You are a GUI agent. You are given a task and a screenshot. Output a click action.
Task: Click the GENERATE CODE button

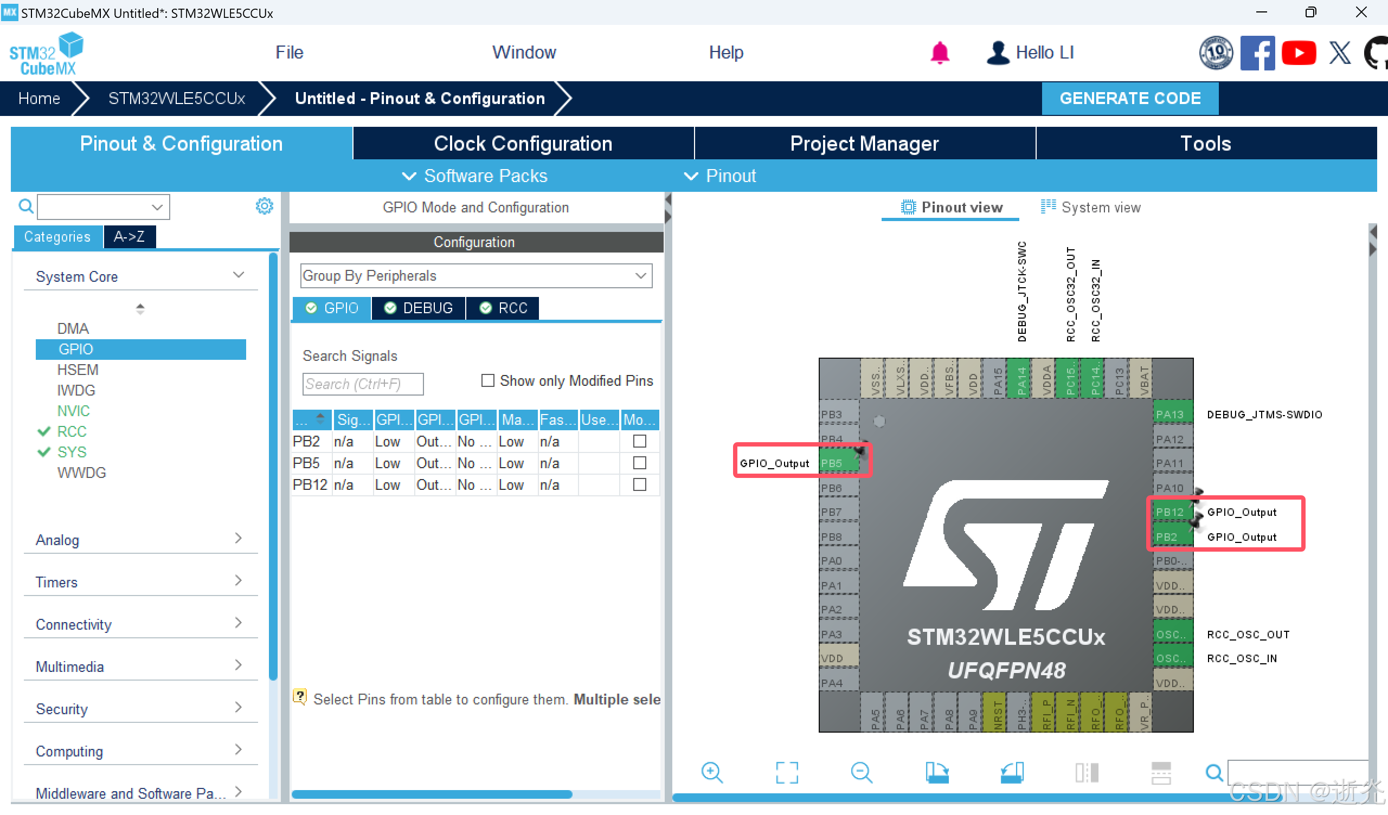tap(1130, 98)
